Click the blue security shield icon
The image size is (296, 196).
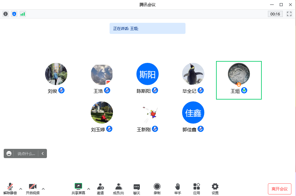(14, 14)
